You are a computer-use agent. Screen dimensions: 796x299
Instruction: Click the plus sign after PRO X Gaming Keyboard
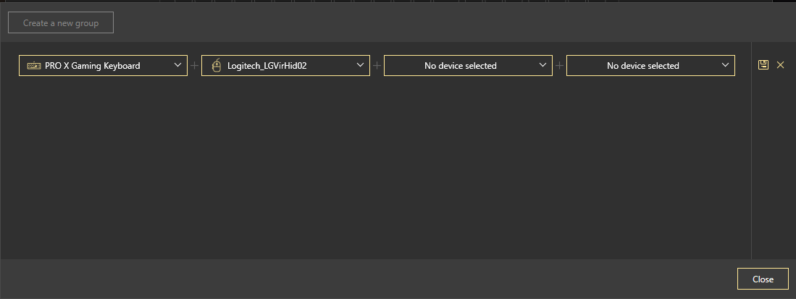coord(194,66)
